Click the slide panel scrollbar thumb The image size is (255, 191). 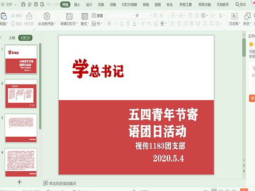(40, 86)
